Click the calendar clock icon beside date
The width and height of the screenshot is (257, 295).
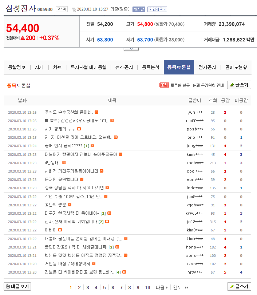(74, 9)
